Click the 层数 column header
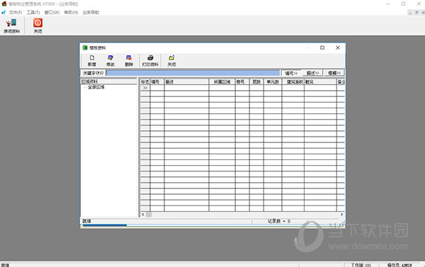 [256, 81]
